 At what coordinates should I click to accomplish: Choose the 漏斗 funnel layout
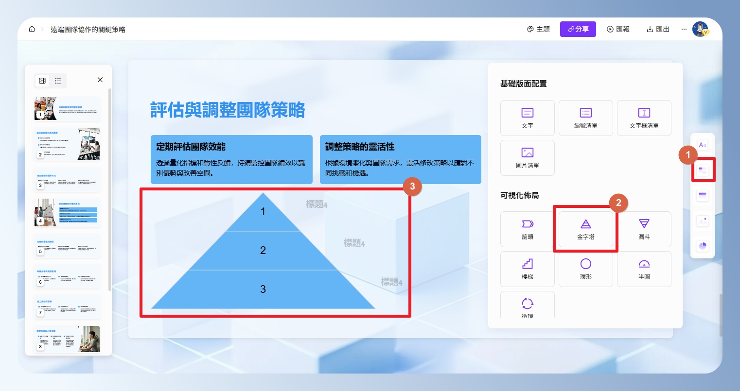click(644, 229)
